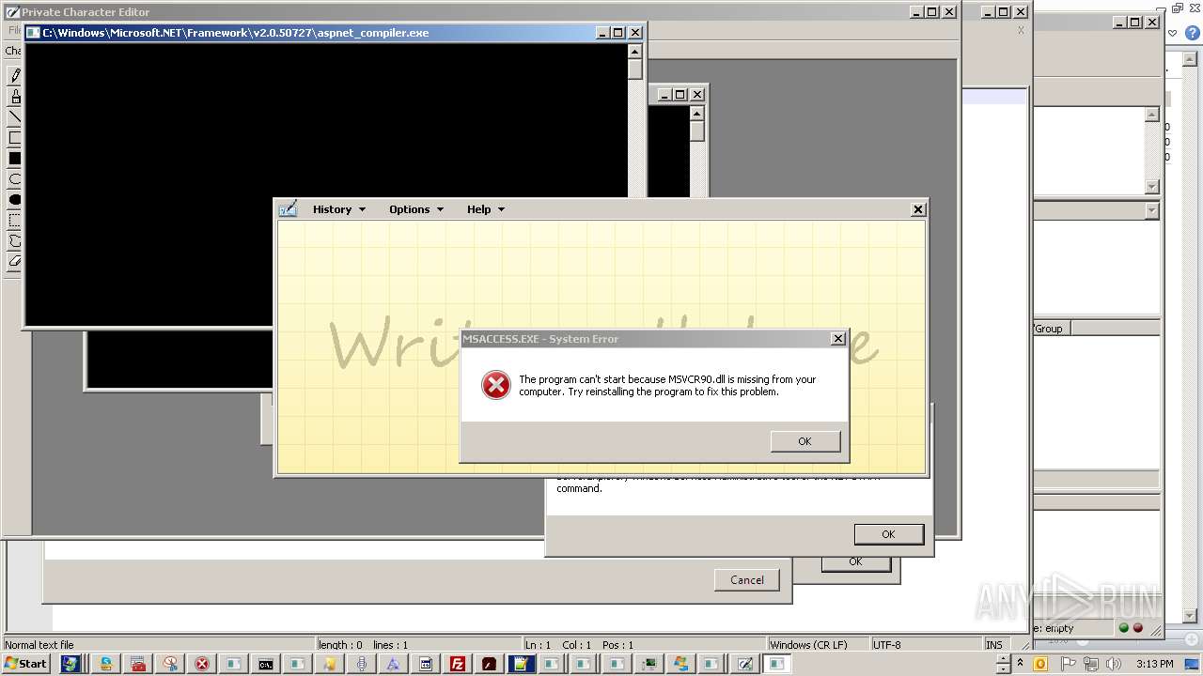
Task: Close the Math Input Panel window
Action: coord(918,209)
